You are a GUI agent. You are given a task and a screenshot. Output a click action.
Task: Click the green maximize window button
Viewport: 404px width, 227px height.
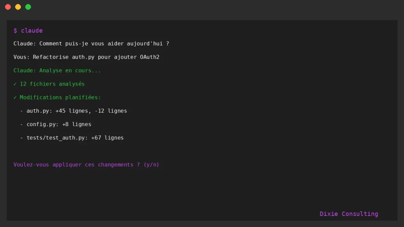tap(28, 7)
